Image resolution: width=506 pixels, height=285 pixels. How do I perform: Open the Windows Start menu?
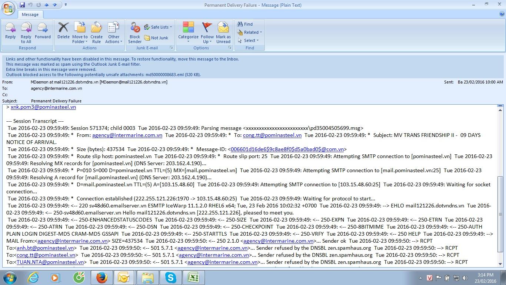click(x=9, y=277)
